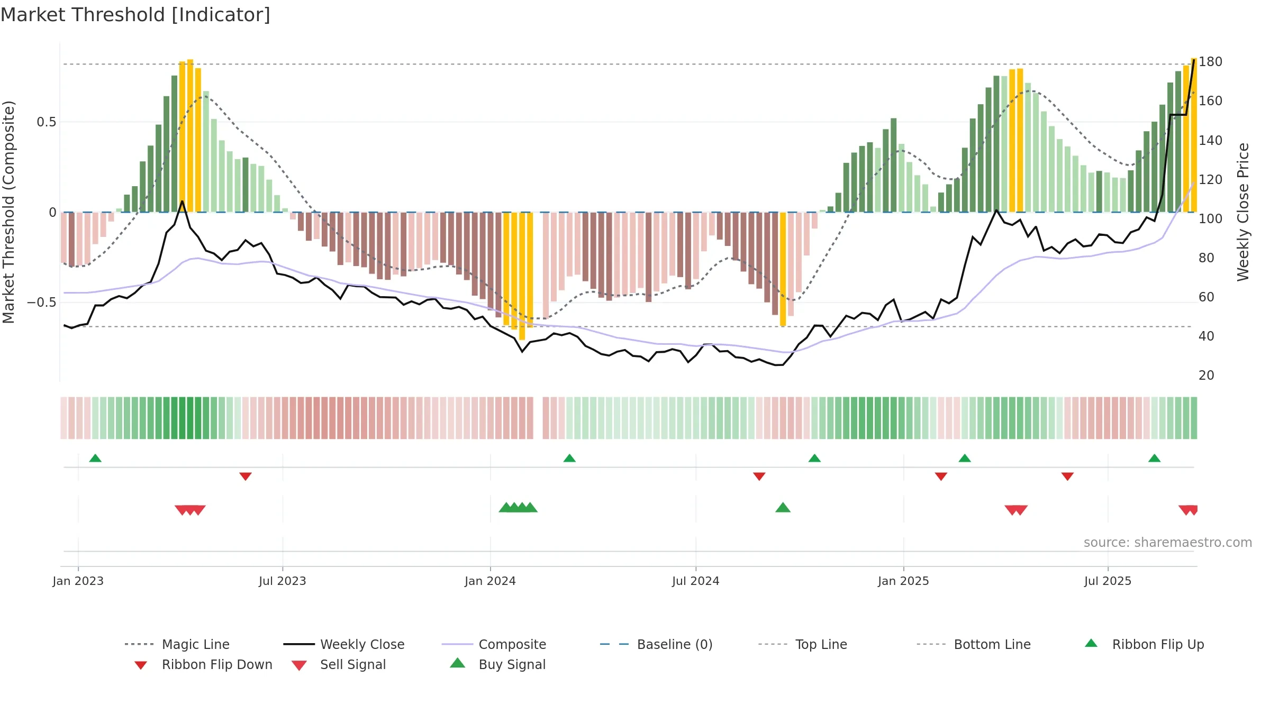Toggle the Magic Line legend entry

177,644
